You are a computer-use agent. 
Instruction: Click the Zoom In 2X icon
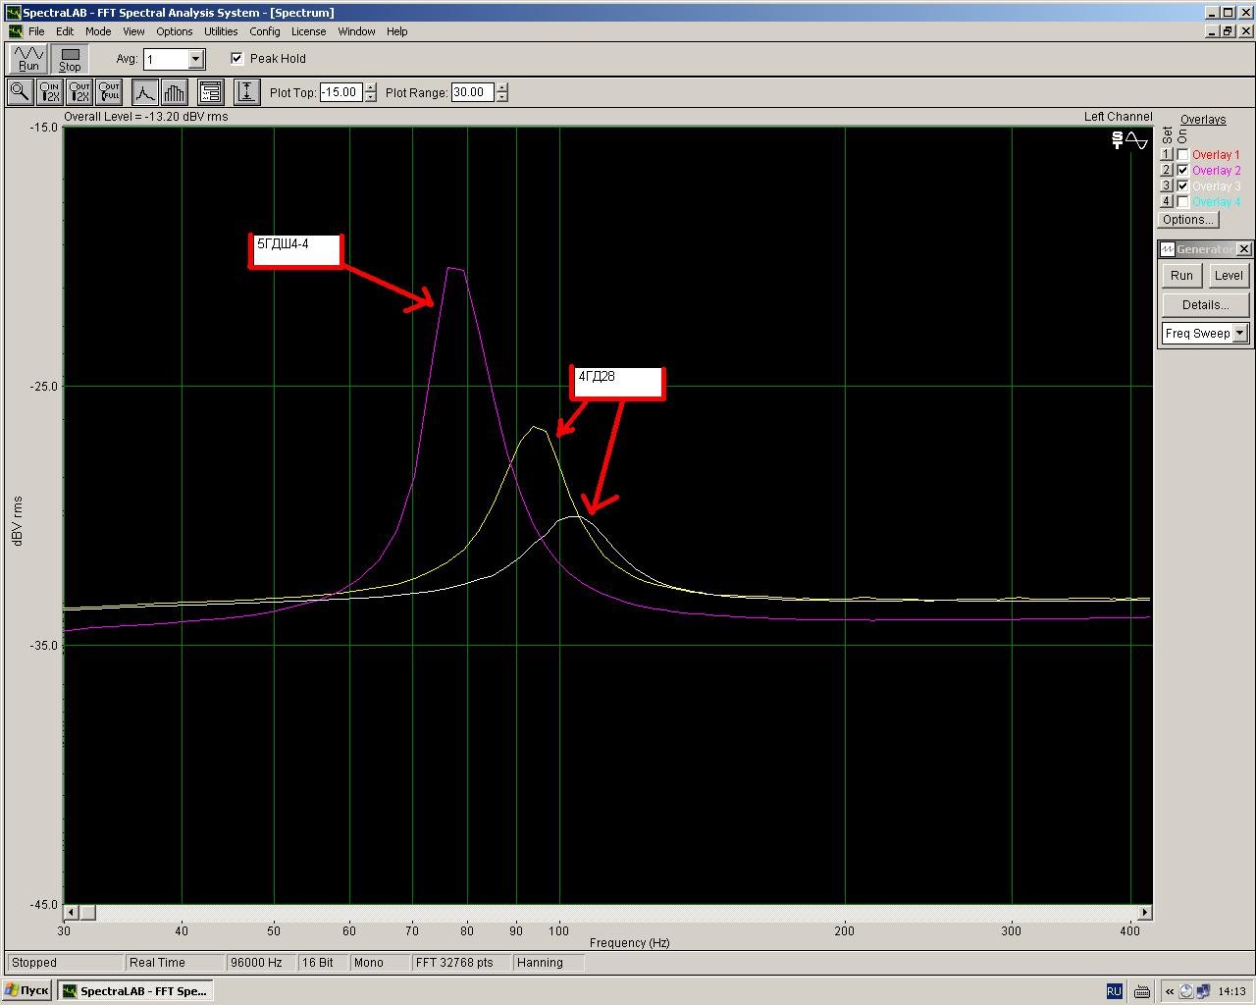pyautogui.click(x=49, y=92)
